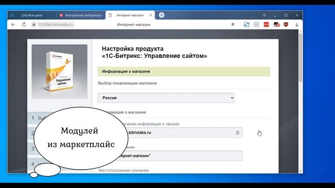335x188 pixels.
Task: Select the Интернет-магазин tab
Action: tap(130, 15)
